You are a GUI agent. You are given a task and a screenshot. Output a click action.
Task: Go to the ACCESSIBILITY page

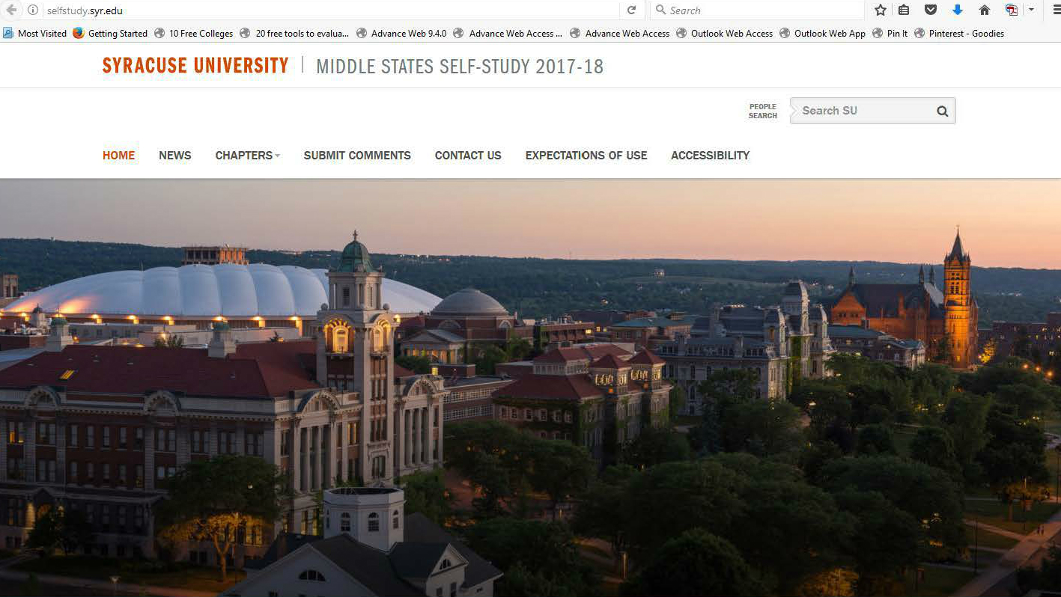710,156
